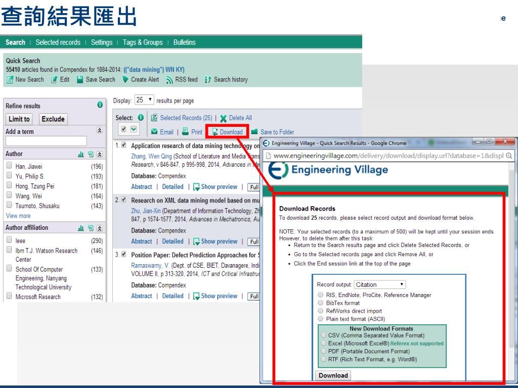Check the Han, Jiawei author checkbox
The height and width of the screenshot is (388, 518).
coord(9,165)
